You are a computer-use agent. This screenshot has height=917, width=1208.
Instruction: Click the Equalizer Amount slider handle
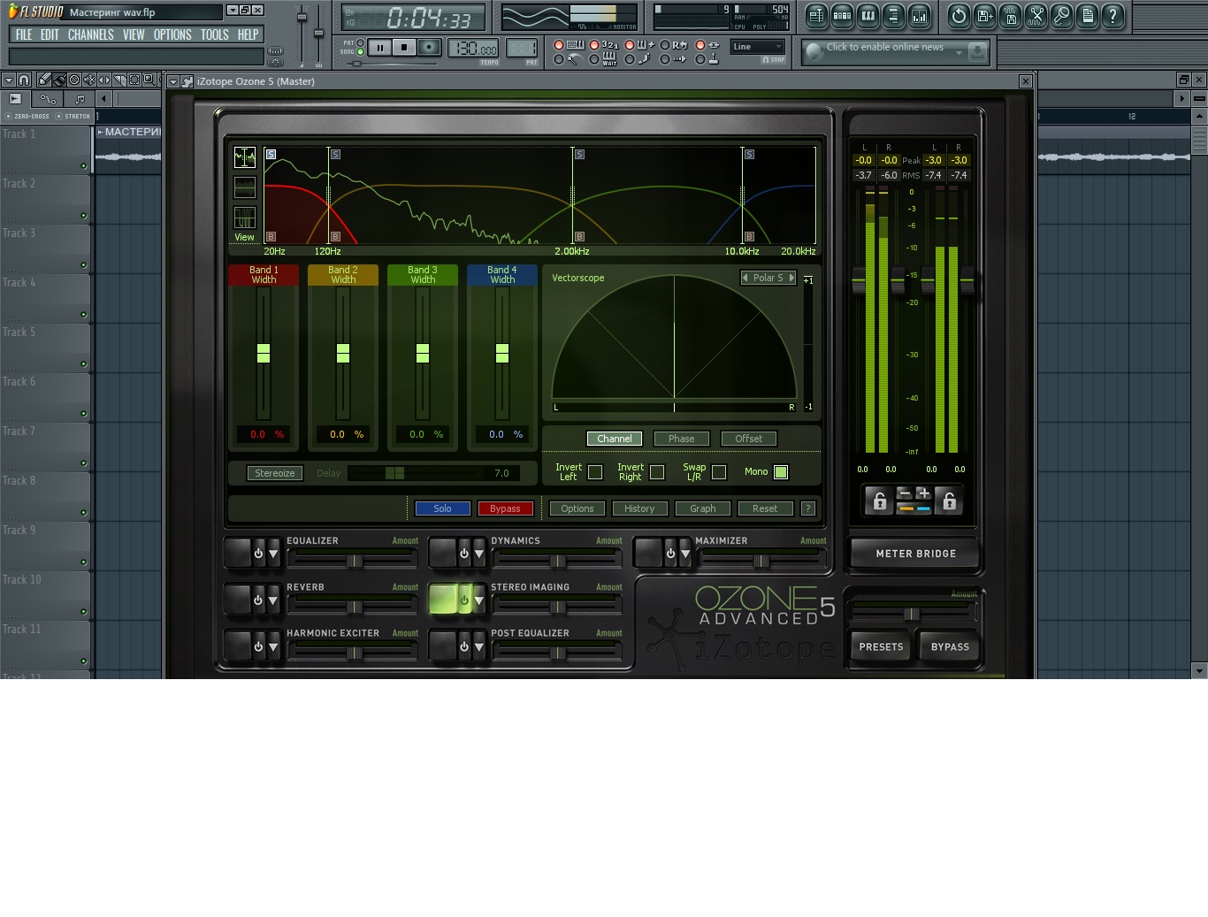(x=354, y=561)
